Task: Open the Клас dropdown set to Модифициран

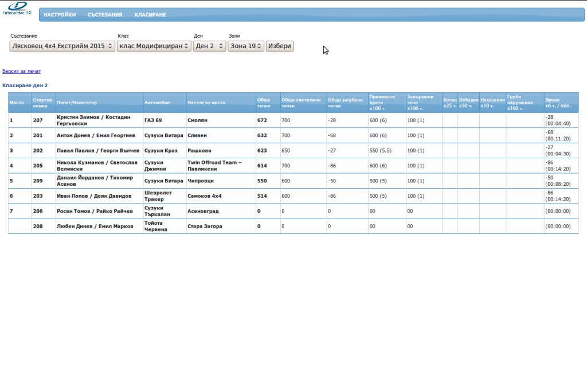Action: 154,46
